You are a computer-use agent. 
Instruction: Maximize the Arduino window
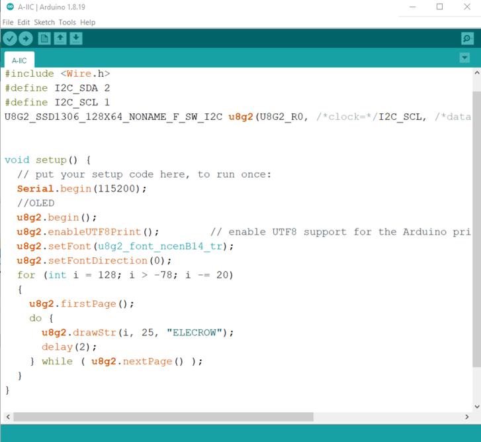point(439,7)
